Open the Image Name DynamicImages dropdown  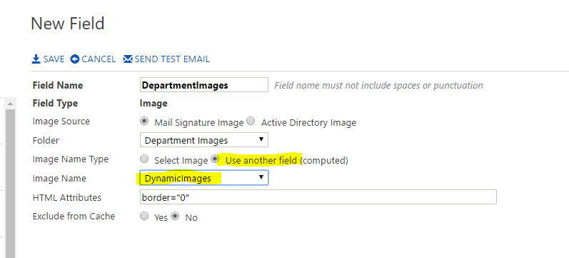tap(204, 178)
